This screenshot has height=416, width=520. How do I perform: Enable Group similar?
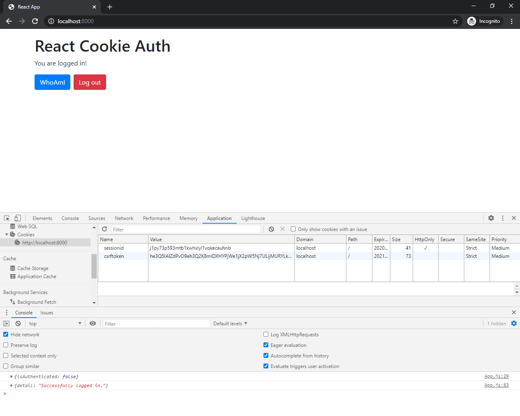click(x=6, y=366)
